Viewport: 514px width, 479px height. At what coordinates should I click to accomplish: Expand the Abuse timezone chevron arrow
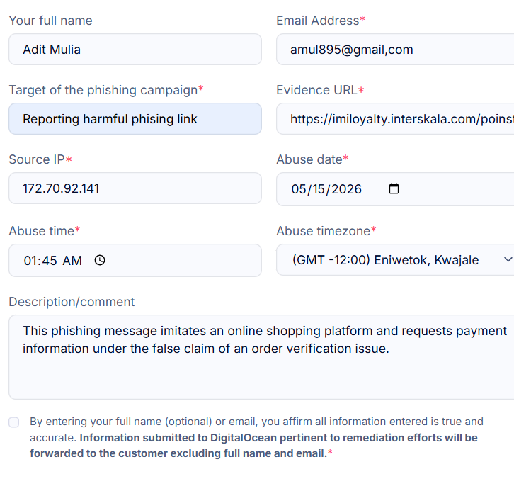(x=508, y=259)
